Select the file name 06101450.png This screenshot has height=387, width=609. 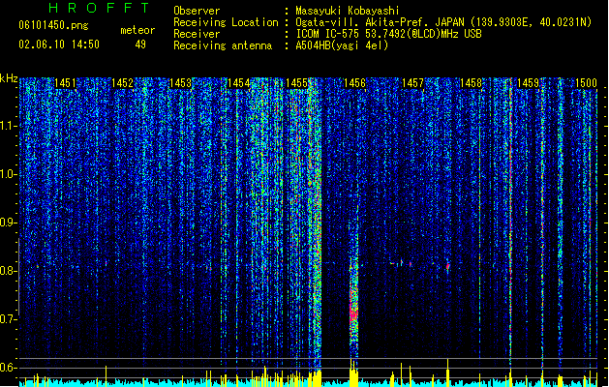coord(53,25)
